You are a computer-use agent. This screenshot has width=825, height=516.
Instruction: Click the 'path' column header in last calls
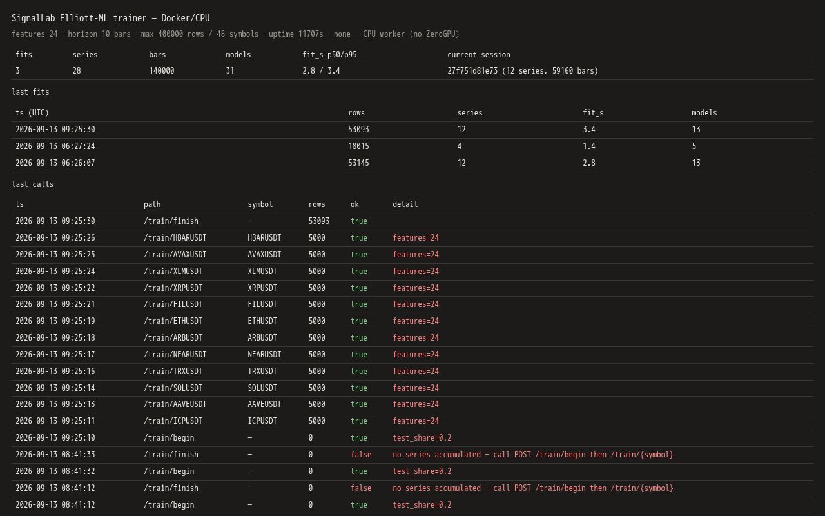[152, 204]
